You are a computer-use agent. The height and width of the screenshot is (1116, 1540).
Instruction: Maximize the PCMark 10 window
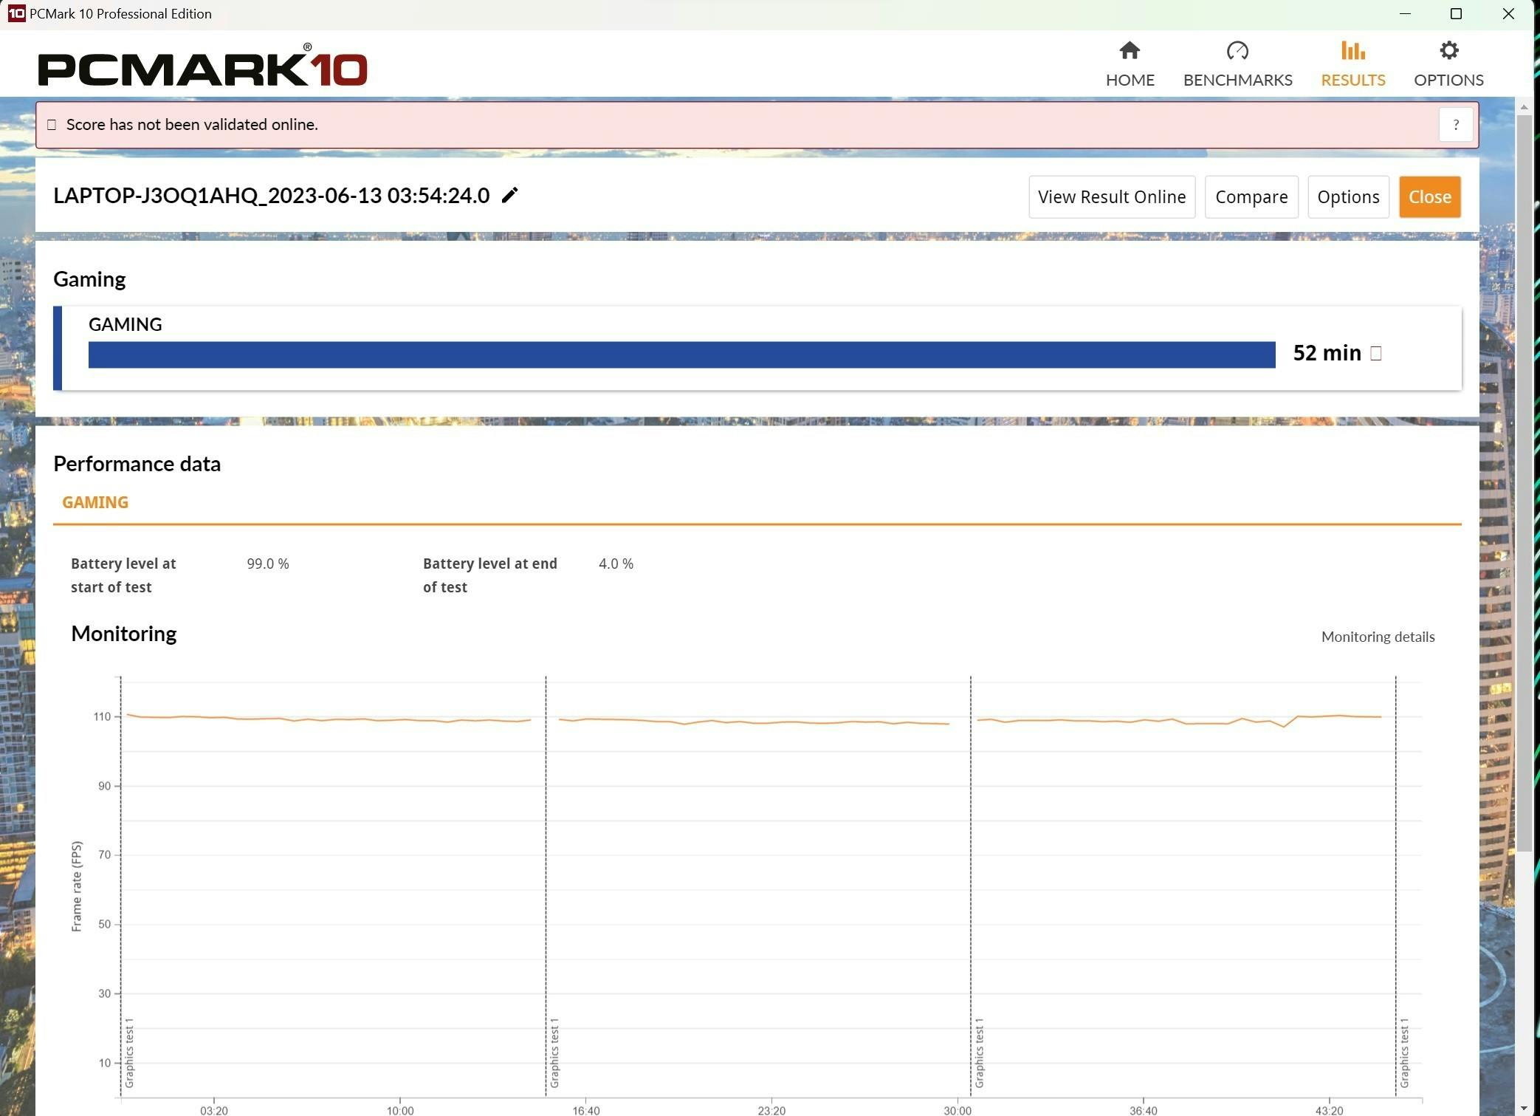[x=1456, y=14]
